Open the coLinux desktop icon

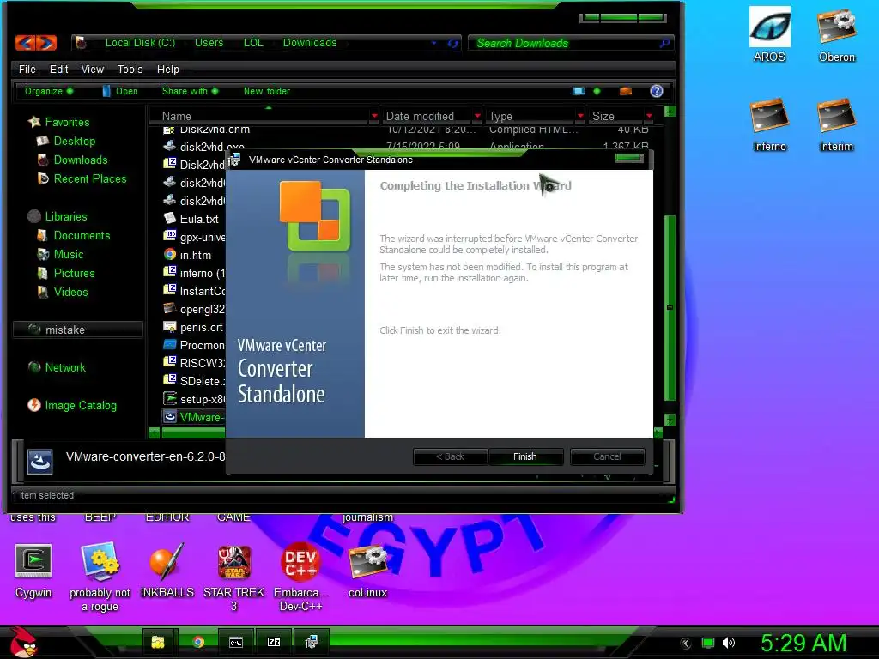367,571
